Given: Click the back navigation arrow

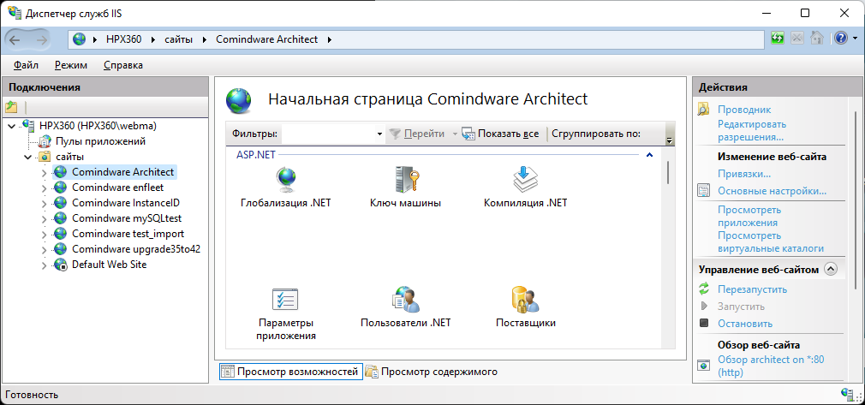Looking at the screenshot, I should pos(15,39).
